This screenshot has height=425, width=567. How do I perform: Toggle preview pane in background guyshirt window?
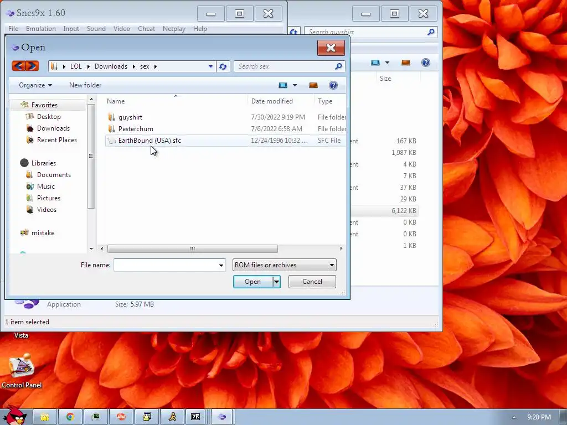406,63
